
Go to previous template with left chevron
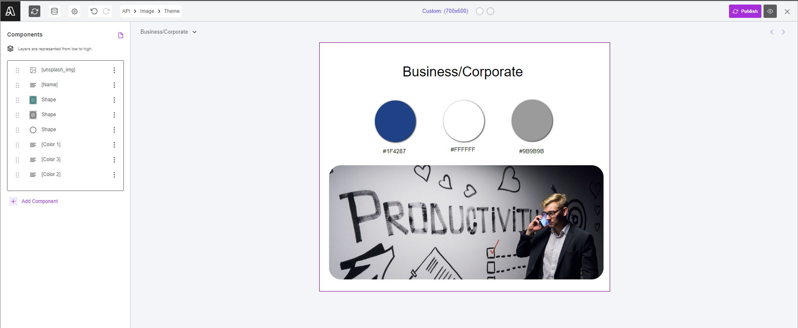[x=772, y=32]
